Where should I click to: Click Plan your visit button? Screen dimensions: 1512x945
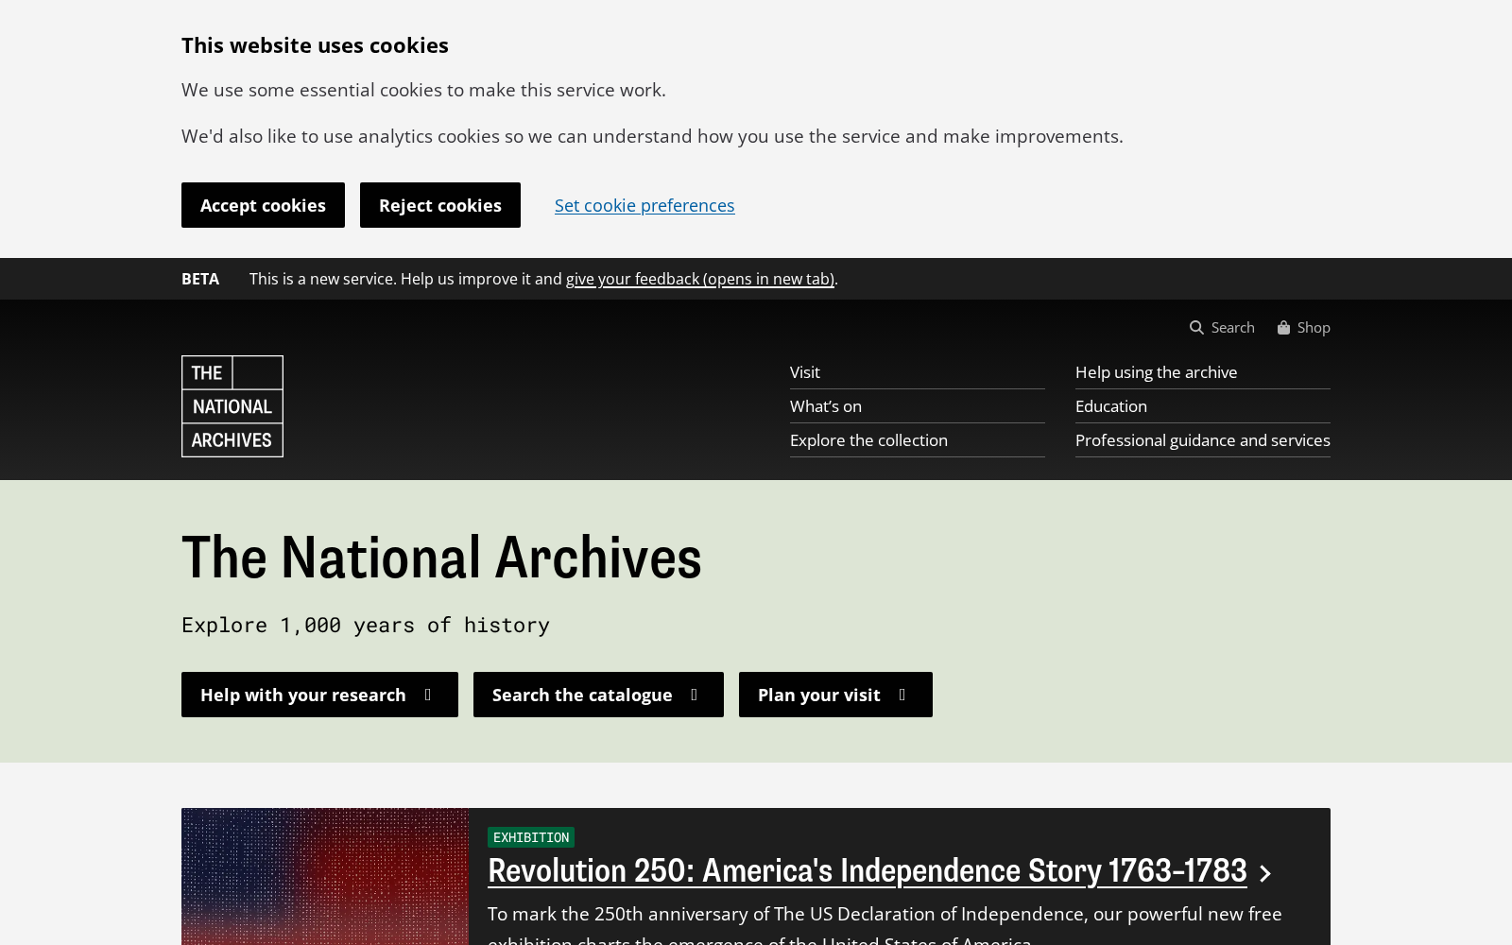[835, 695]
